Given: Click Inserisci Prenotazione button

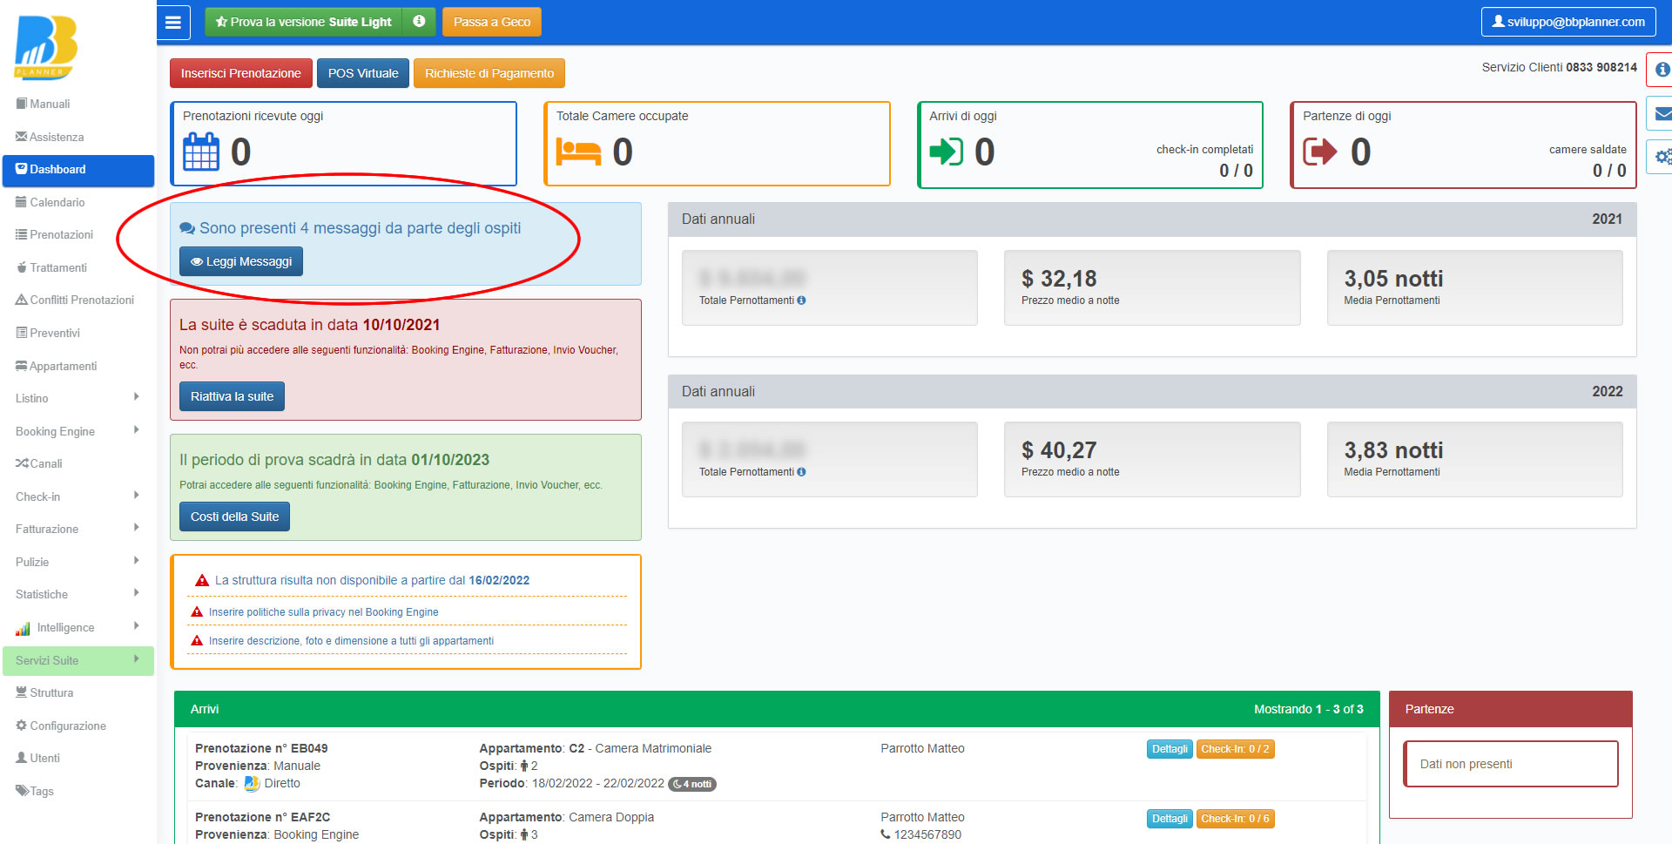Looking at the screenshot, I should click(x=240, y=73).
